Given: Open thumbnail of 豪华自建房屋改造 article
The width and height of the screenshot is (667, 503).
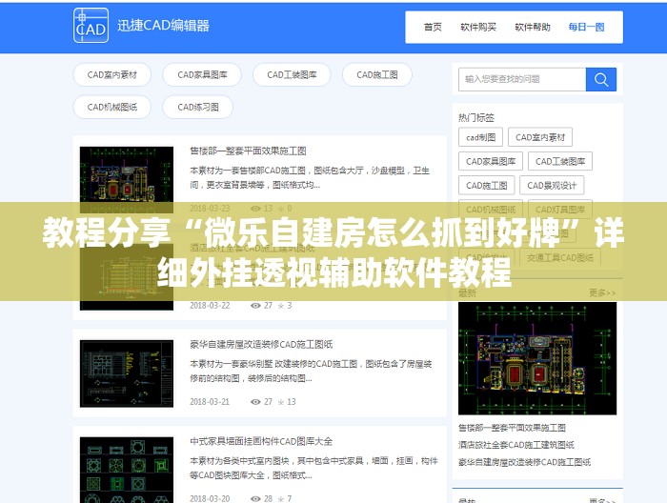Looking at the screenshot, I should coord(127,373).
